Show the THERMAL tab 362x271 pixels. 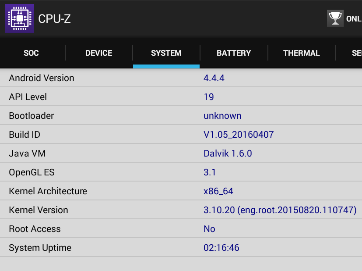pyautogui.click(x=302, y=53)
